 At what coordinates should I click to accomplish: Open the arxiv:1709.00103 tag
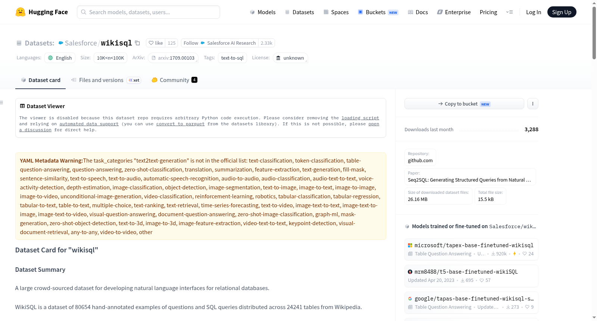pyautogui.click(x=173, y=58)
